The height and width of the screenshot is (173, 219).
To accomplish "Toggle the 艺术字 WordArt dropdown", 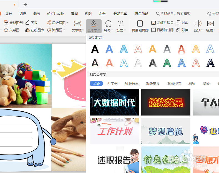I will pos(94,26).
